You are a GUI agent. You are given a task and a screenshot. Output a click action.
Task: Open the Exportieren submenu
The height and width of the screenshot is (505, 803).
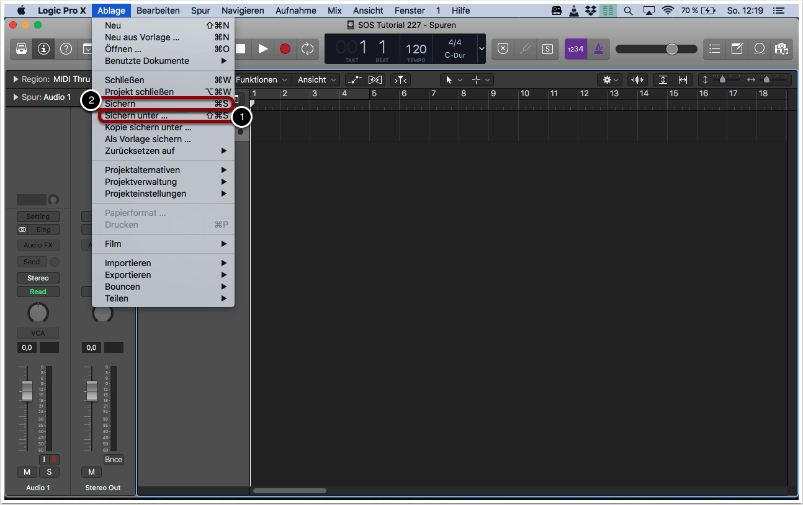pos(128,275)
